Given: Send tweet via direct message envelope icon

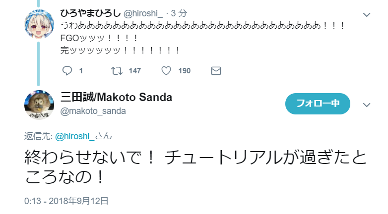Looking at the screenshot, I should 216,71.
